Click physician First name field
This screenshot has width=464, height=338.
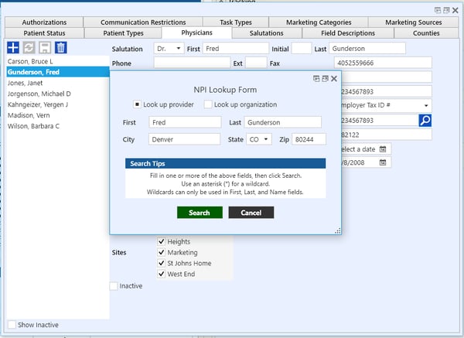point(236,48)
